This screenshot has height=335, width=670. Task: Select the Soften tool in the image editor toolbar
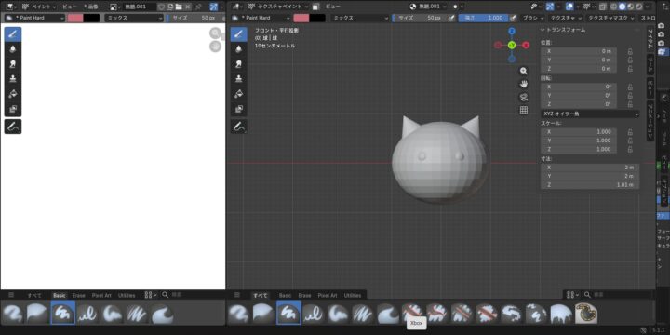click(x=13, y=48)
